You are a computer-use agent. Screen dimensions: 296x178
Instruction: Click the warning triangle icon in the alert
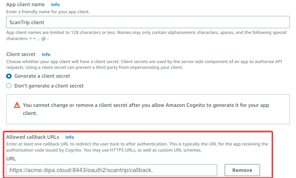[x=17, y=105]
